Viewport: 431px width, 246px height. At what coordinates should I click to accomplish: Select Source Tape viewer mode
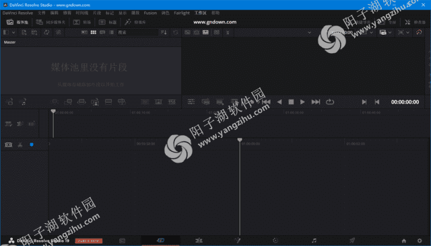coord(197,32)
